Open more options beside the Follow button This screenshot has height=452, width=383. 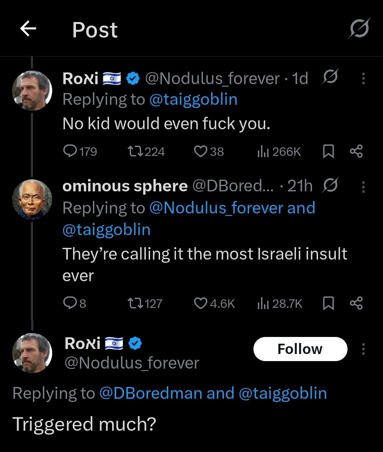tap(363, 349)
